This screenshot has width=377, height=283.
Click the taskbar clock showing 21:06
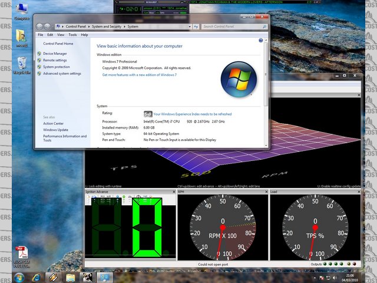click(350, 278)
